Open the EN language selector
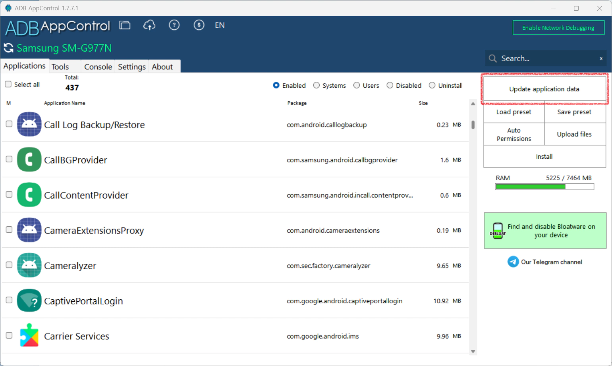This screenshot has width=612, height=366. pyautogui.click(x=220, y=25)
